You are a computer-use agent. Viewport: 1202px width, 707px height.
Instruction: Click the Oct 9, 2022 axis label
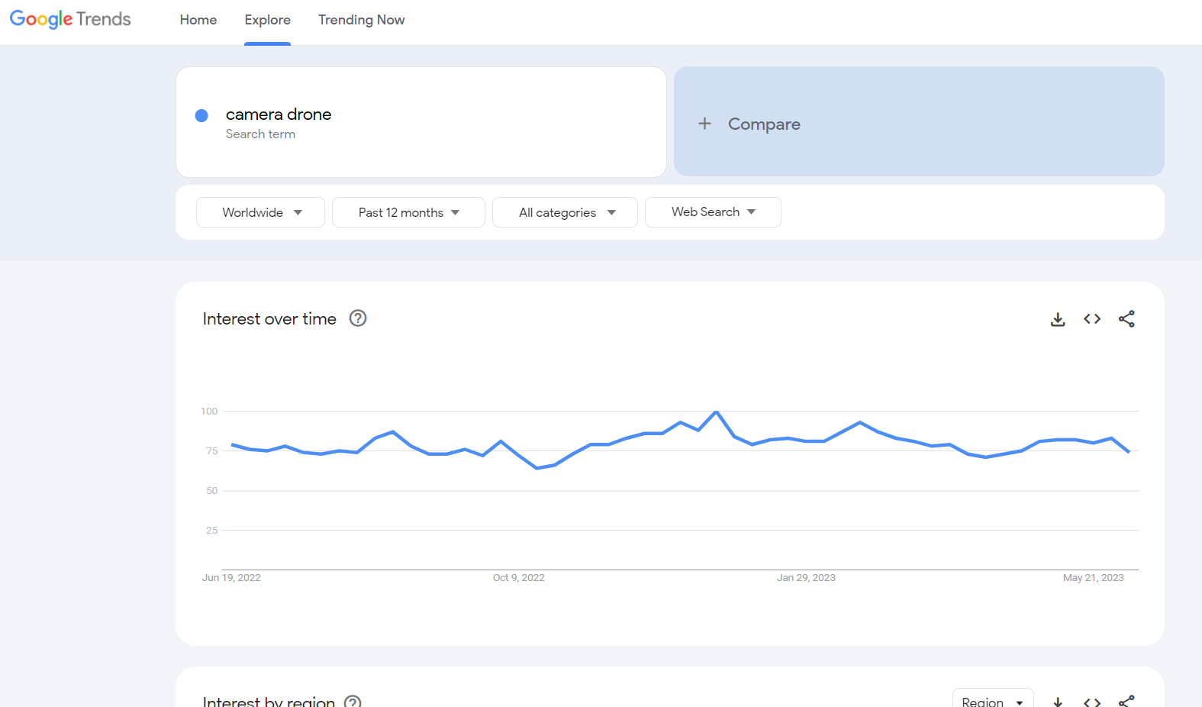coord(519,578)
